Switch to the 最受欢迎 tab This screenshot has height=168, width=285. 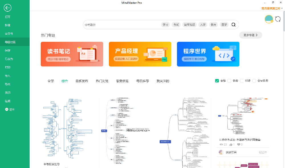122,81
